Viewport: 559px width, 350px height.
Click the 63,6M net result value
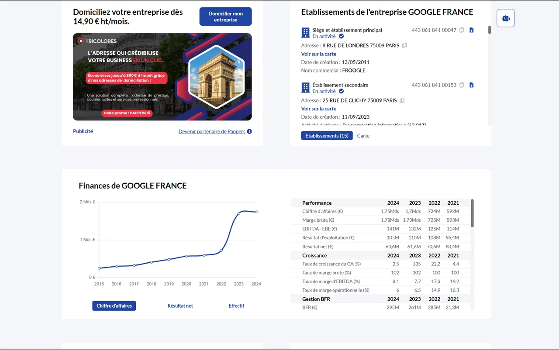tap(391, 247)
